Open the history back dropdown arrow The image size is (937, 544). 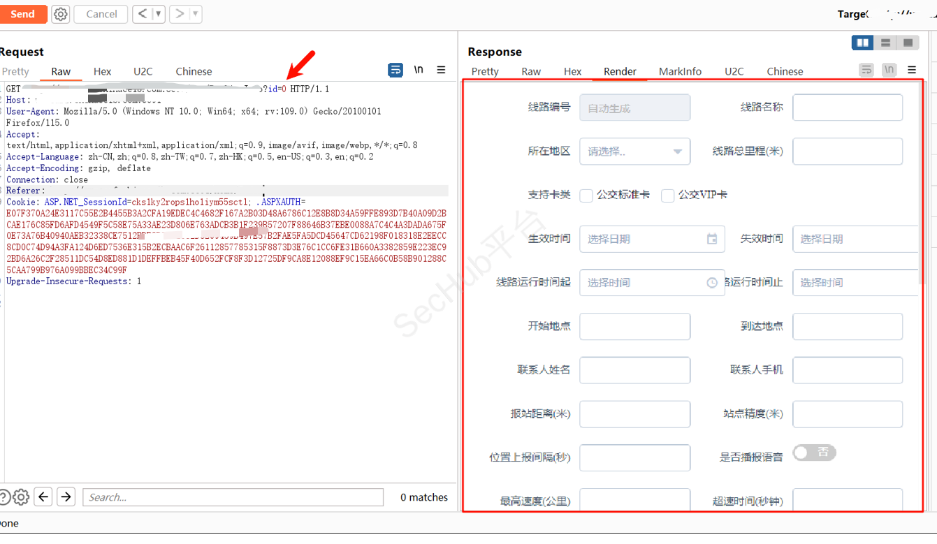[159, 14]
